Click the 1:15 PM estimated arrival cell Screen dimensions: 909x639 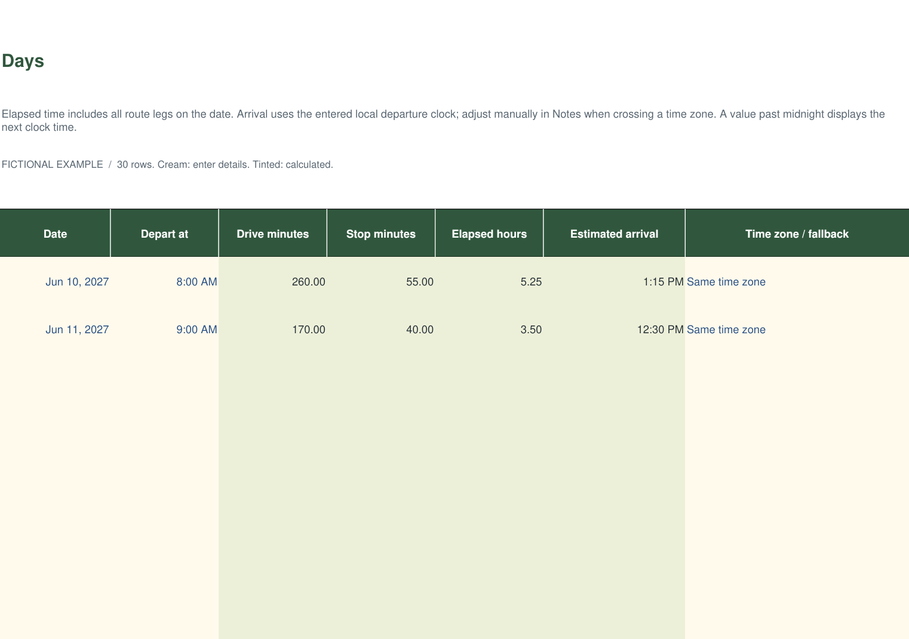click(x=614, y=281)
